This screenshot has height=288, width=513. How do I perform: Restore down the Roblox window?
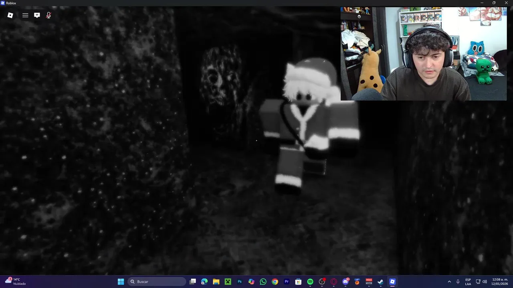(494, 3)
